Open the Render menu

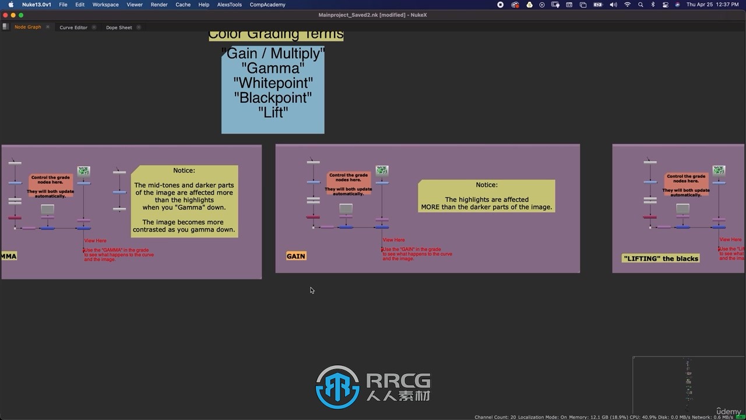point(159,5)
